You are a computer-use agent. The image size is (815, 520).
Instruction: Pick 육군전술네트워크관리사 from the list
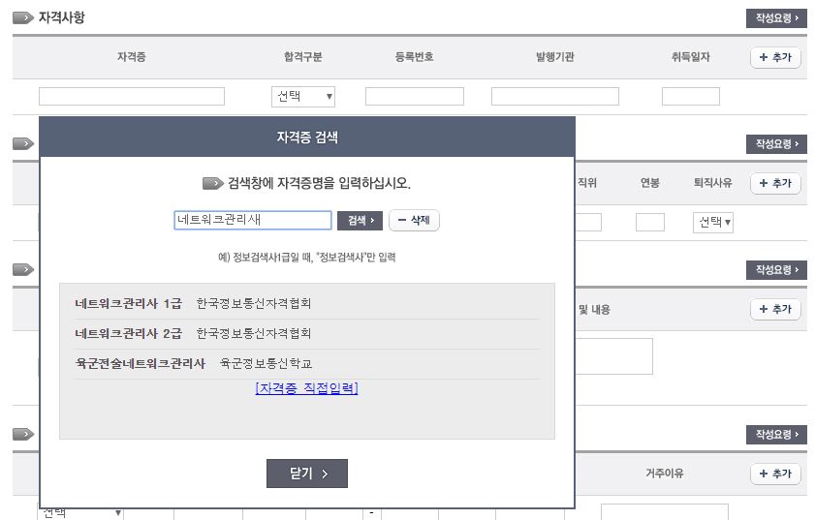pyautogui.click(x=141, y=364)
